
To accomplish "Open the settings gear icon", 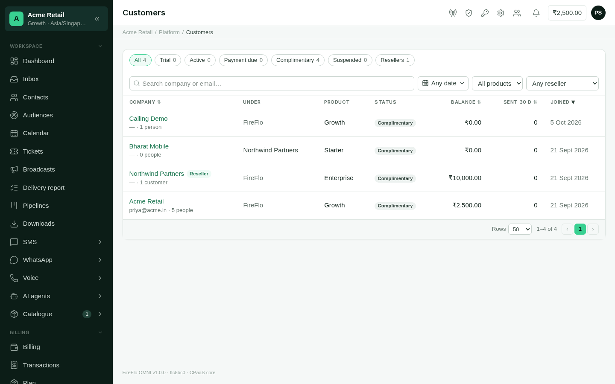I will 501,13.
